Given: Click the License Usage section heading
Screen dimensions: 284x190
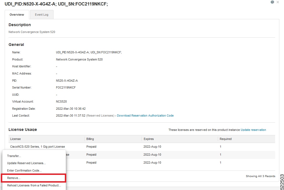Looking at the screenshot, I should click(23, 130).
